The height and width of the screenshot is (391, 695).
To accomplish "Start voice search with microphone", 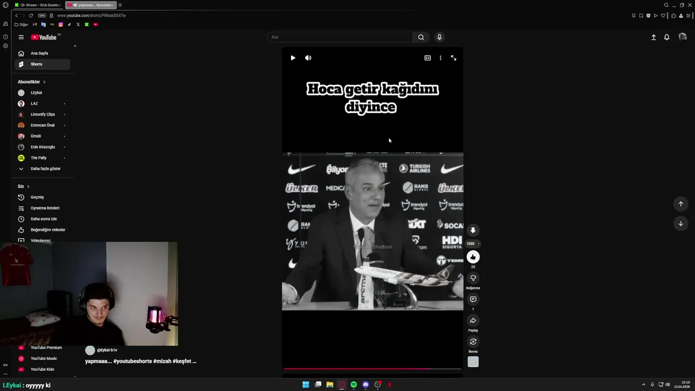I will click(439, 37).
